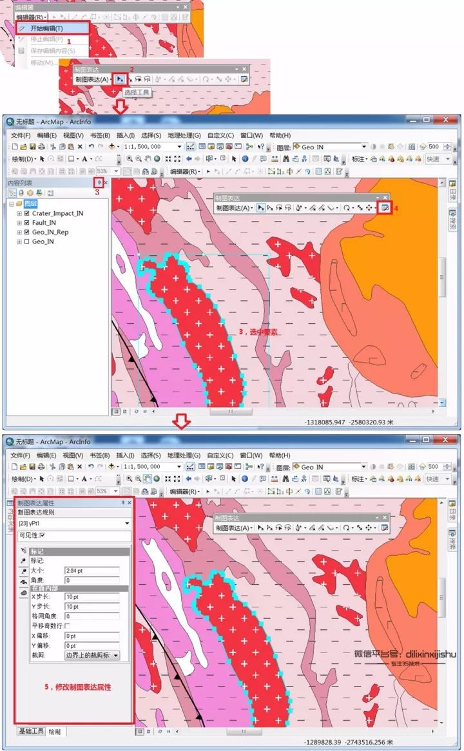Select Identify tool in upper window toolbar
Image resolution: width=464 pixels, height=751 pixels.
245,158
